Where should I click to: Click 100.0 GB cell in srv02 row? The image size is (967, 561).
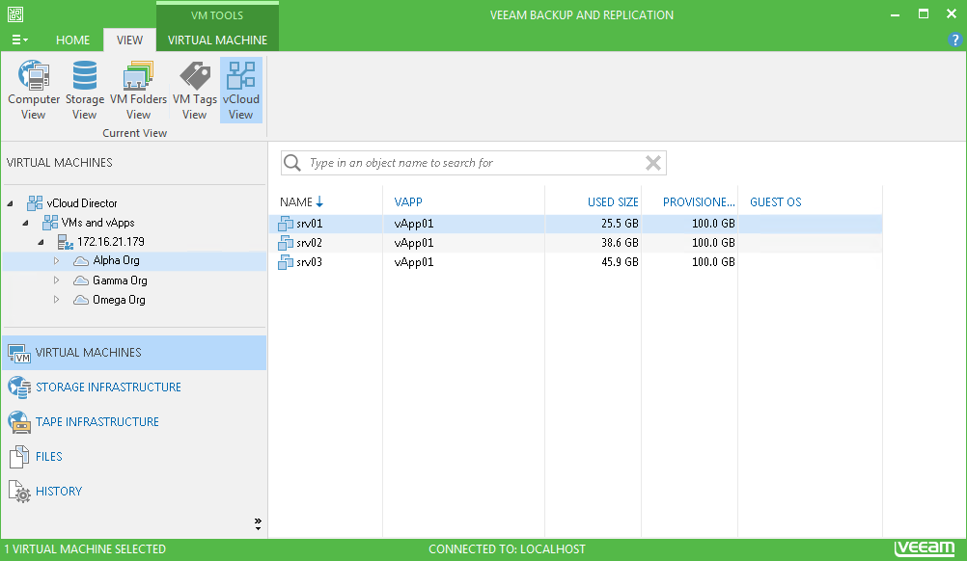pyautogui.click(x=713, y=243)
